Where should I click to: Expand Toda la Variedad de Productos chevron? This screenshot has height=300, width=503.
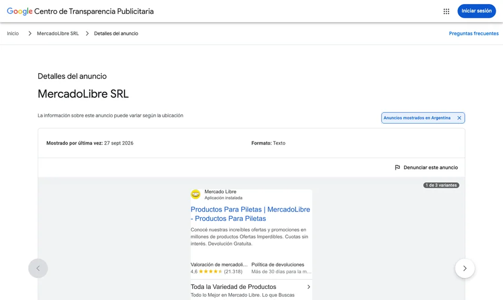(309, 287)
